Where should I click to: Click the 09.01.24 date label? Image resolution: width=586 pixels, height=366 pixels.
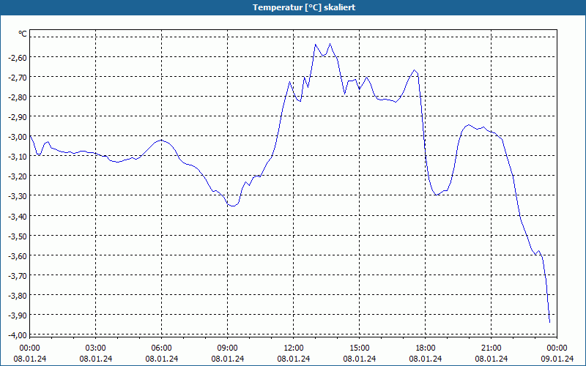557,359
